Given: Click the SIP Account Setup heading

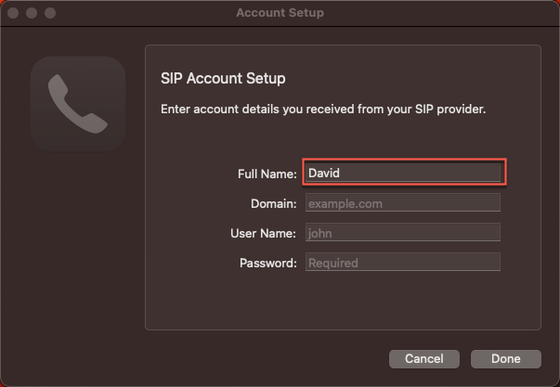Looking at the screenshot, I should point(223,79).
